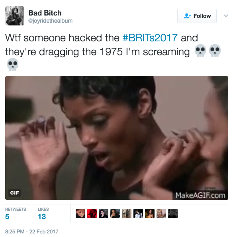Open the #BRITs2017 hashtag link

tap(150, 38)
